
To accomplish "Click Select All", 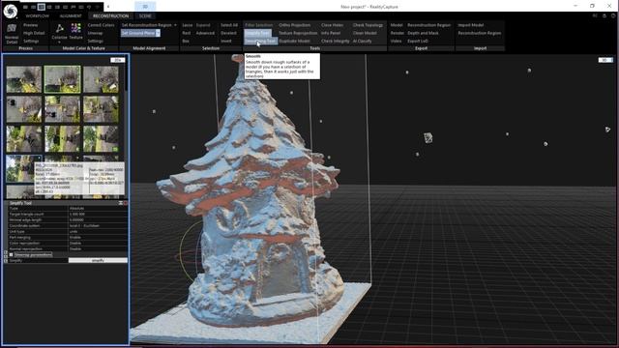I will tap(229, 25).
